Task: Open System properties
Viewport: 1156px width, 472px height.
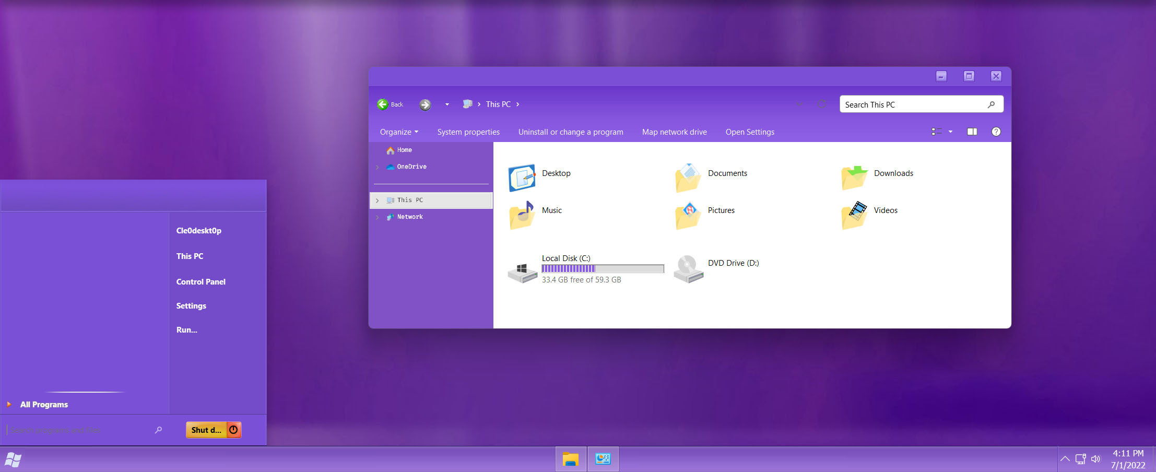Action: point(468,132)
